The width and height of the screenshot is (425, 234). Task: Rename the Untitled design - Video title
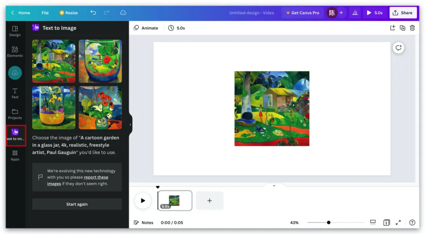tap(251, 13)
